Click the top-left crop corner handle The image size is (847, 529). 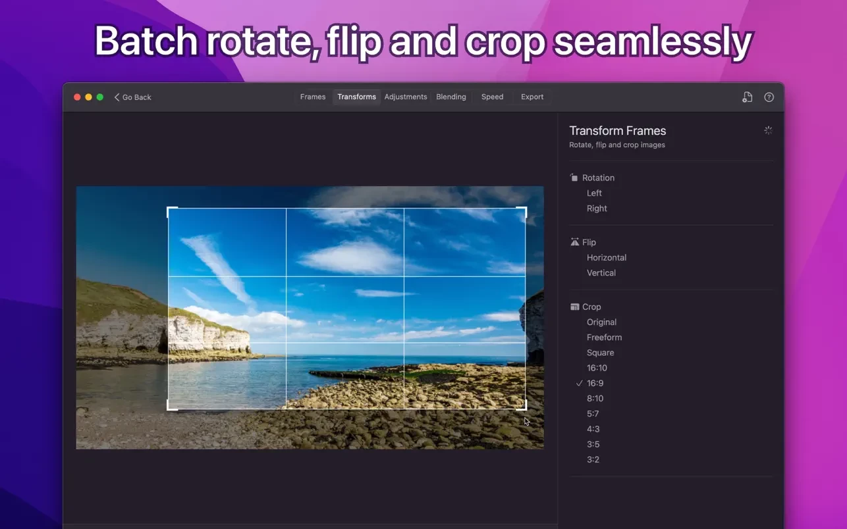click(x=169, y=210)
